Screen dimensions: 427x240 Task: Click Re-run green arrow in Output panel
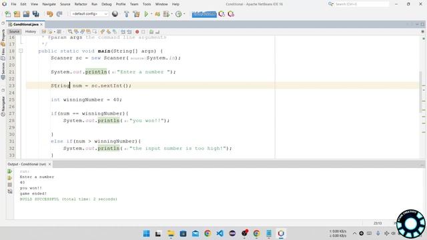[x=10, y=171]
